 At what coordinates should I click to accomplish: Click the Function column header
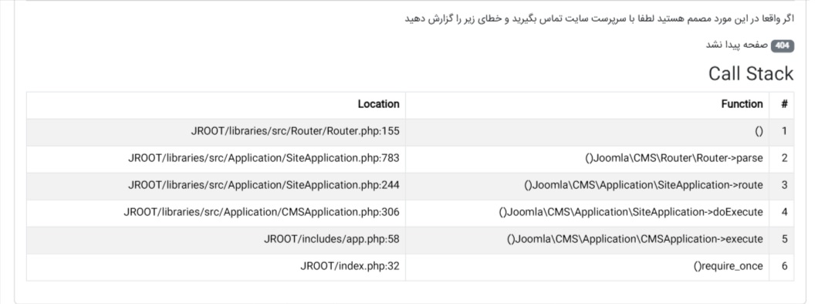point(742,104)
